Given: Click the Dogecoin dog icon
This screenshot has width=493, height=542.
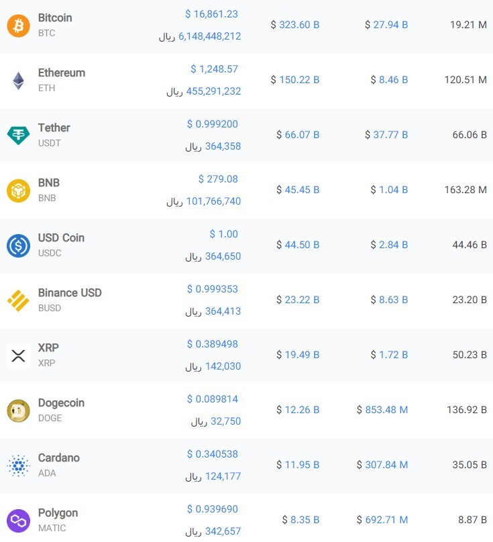Looking at the screenshot, I should [x=18, y=411].
